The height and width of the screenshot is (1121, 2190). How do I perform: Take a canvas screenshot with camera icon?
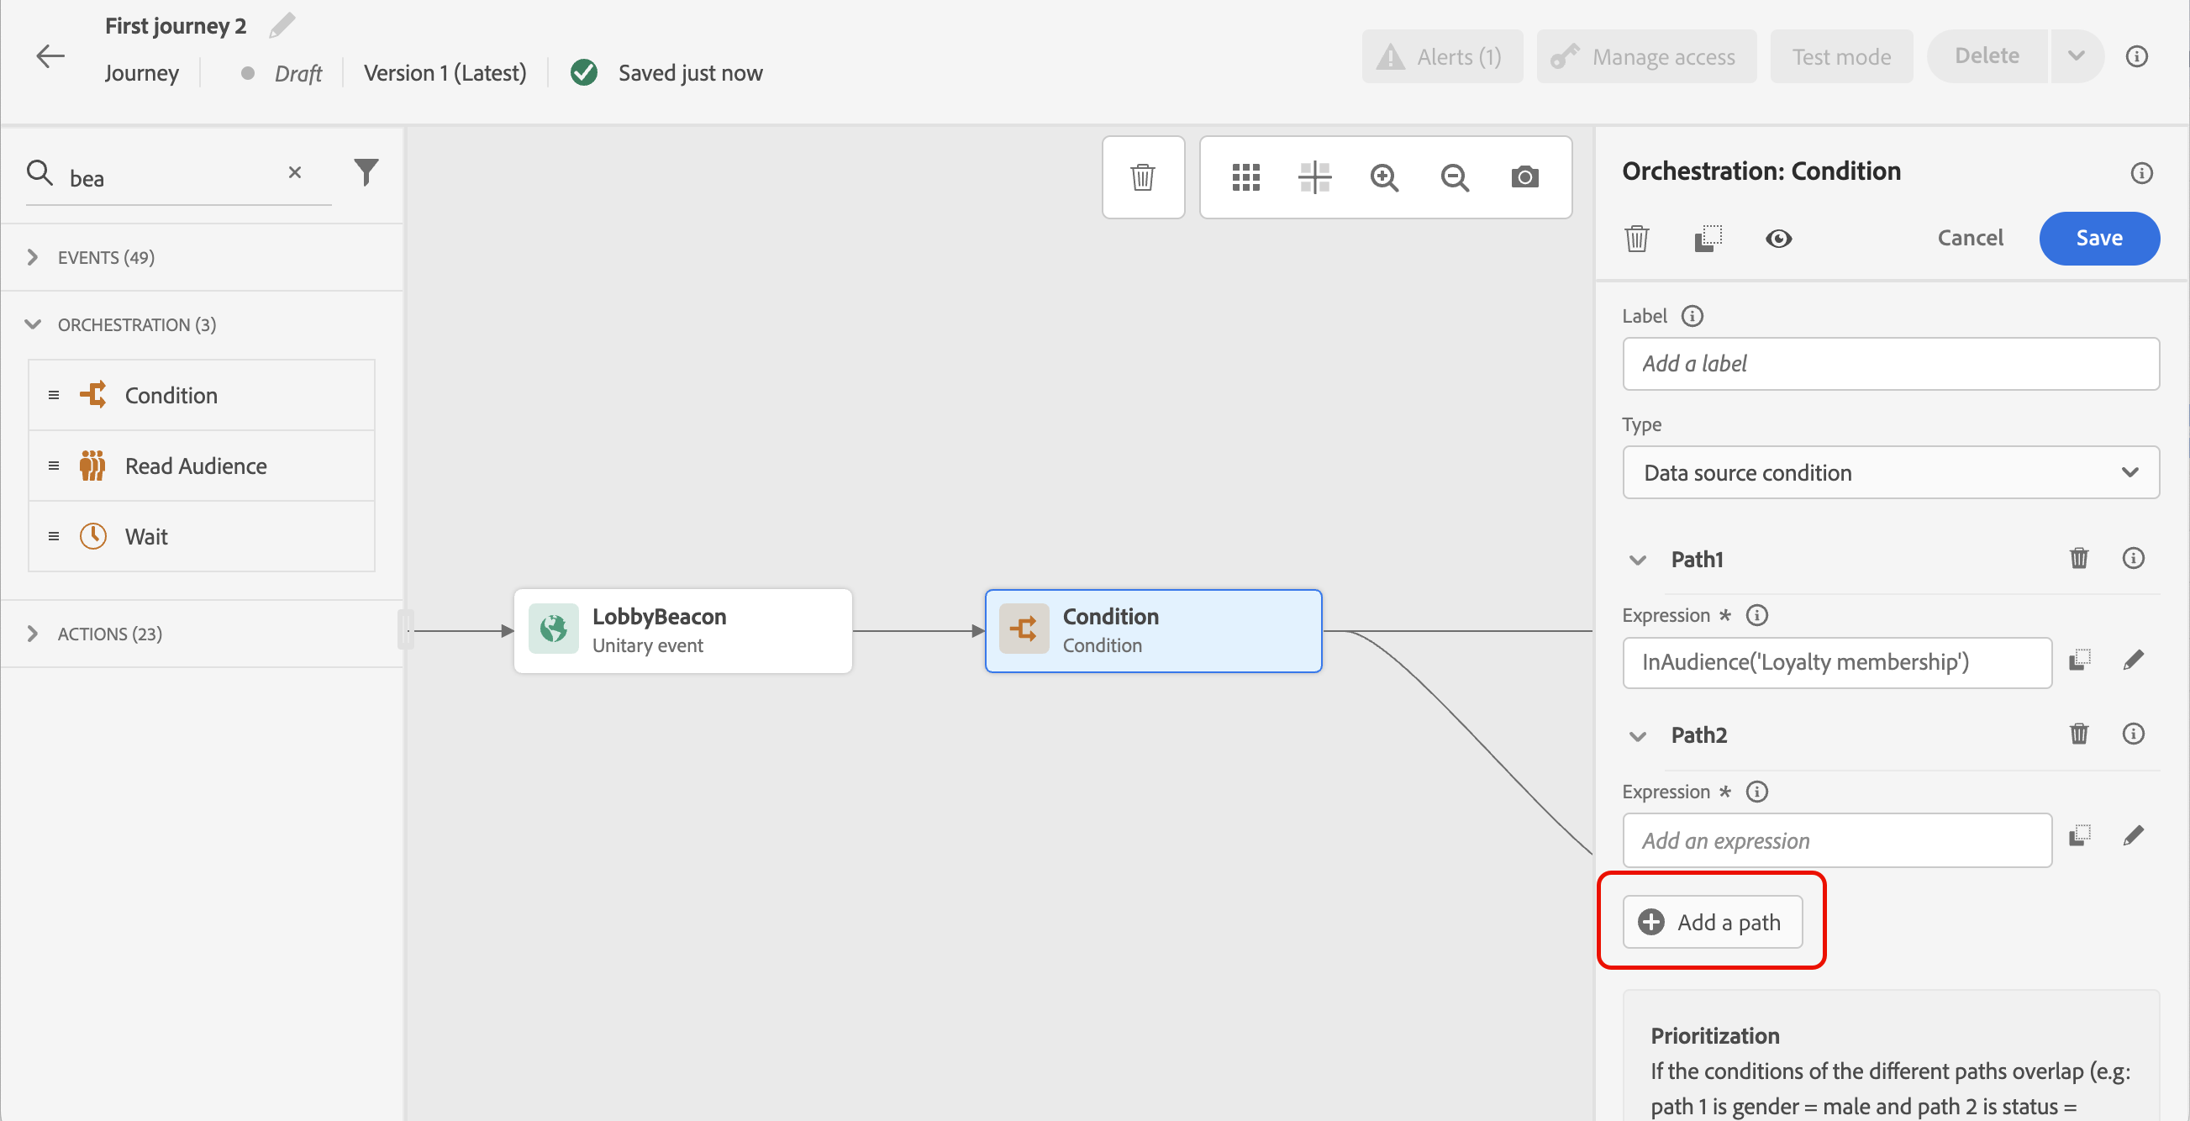1524,177
